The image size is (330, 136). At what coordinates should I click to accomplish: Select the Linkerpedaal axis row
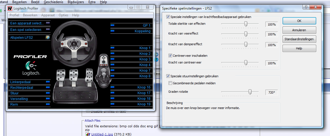[29, 82]
